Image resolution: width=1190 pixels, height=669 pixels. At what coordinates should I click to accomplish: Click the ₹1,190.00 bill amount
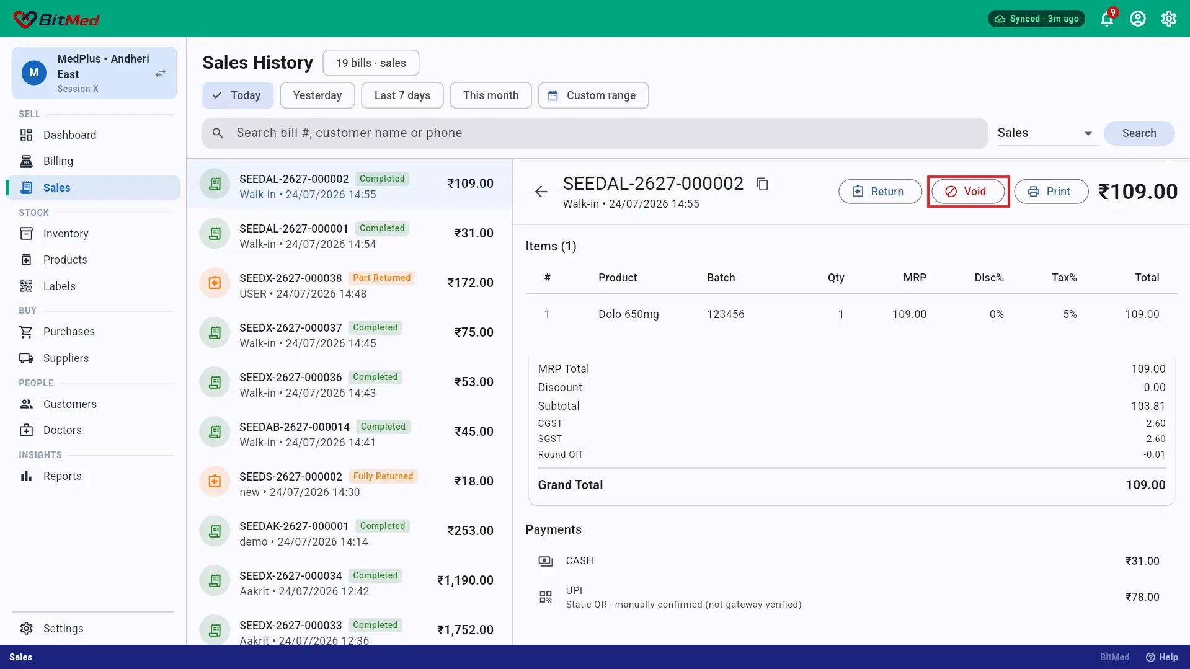tap(465, 581)
